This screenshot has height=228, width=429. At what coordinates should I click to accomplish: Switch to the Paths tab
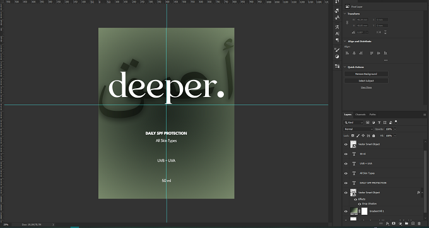pyautogui.click(x=372, y=115)
